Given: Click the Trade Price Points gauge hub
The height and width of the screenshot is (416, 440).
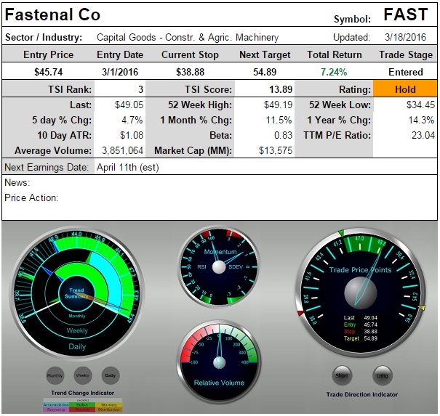Looking at the screenshot, I should tap(360, 290).
